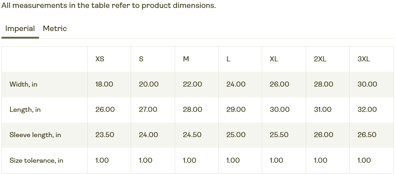Click the S column header
The image size is (396, 175).
tap(141, 59)
